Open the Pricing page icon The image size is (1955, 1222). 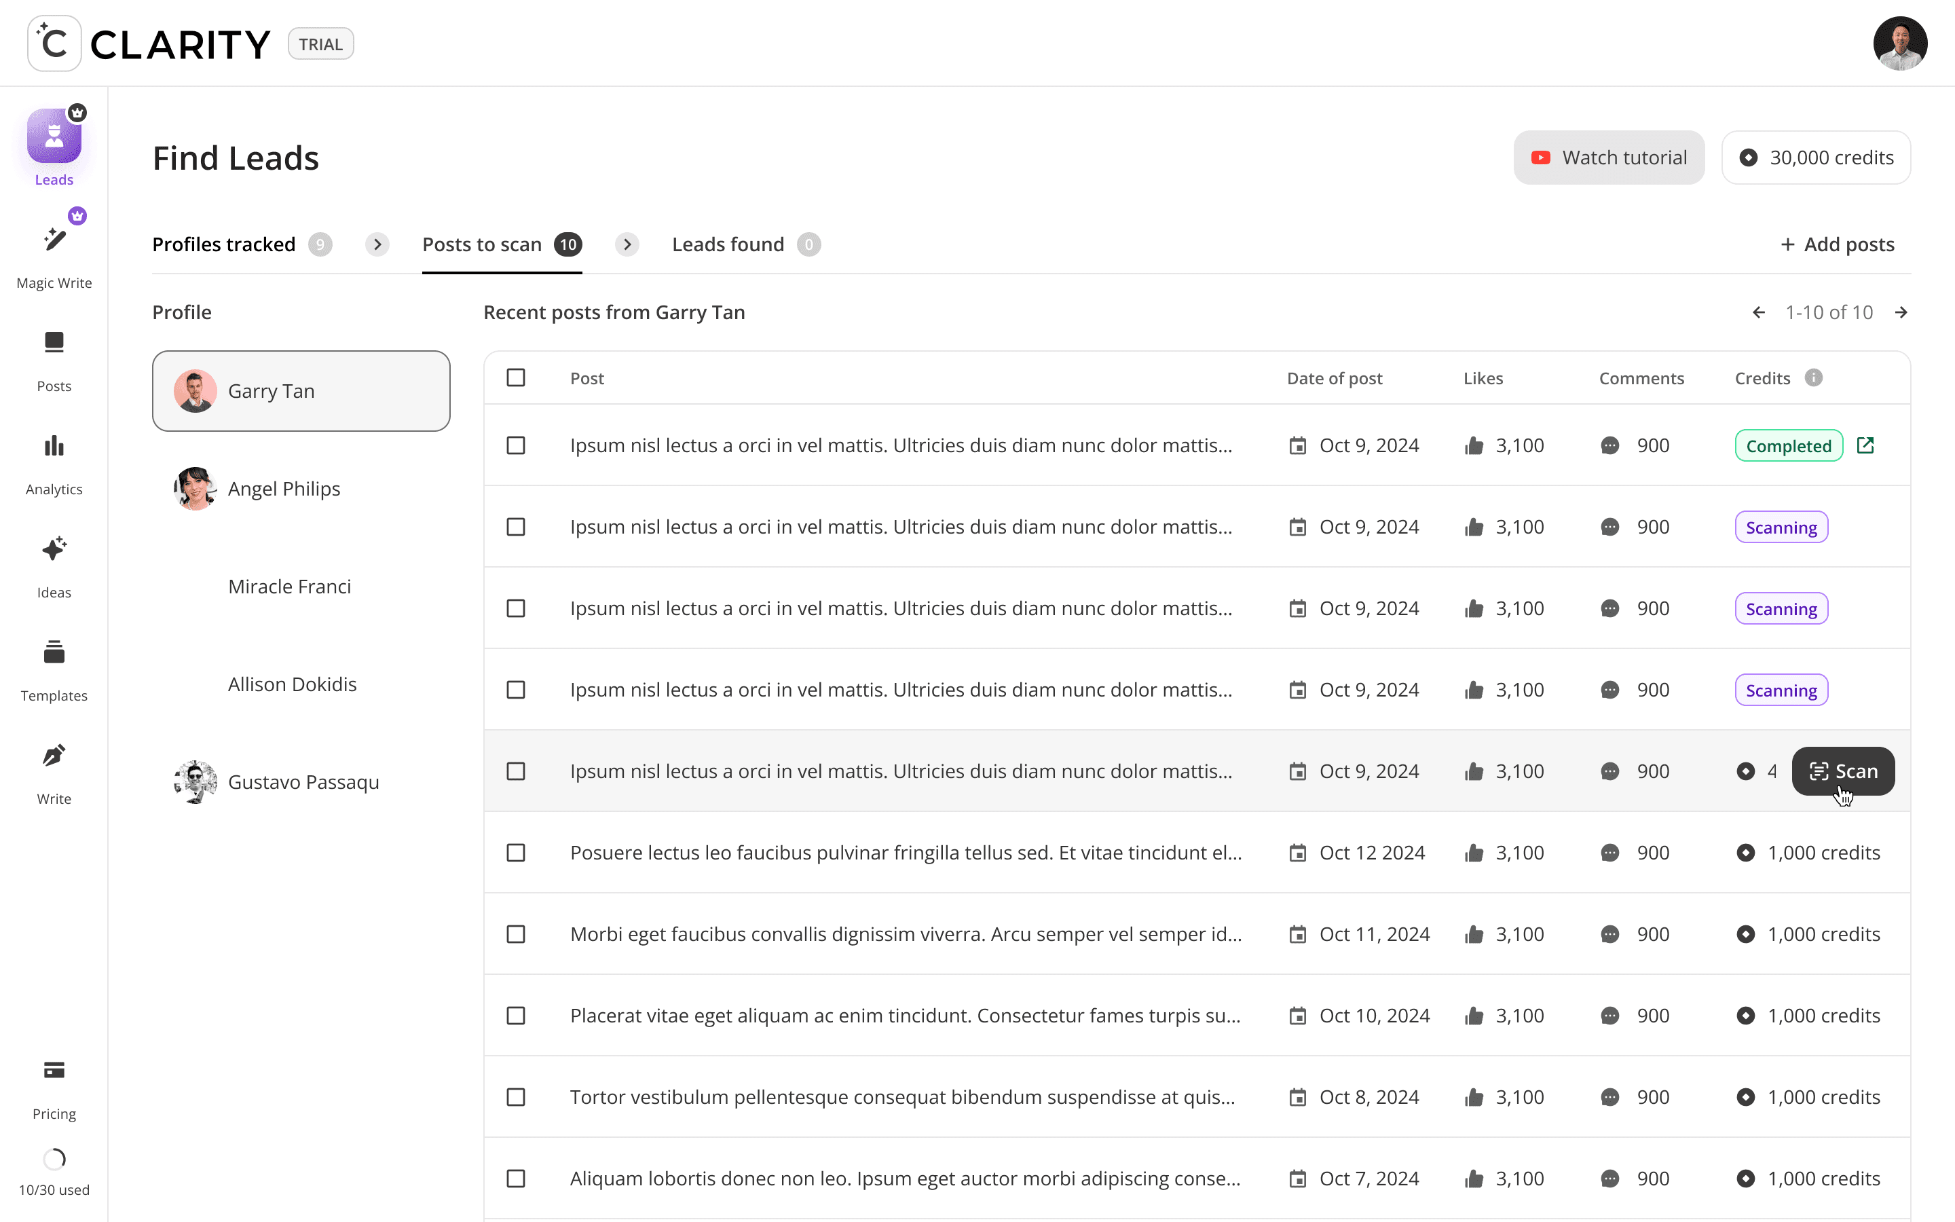[x=54, y=1070]
